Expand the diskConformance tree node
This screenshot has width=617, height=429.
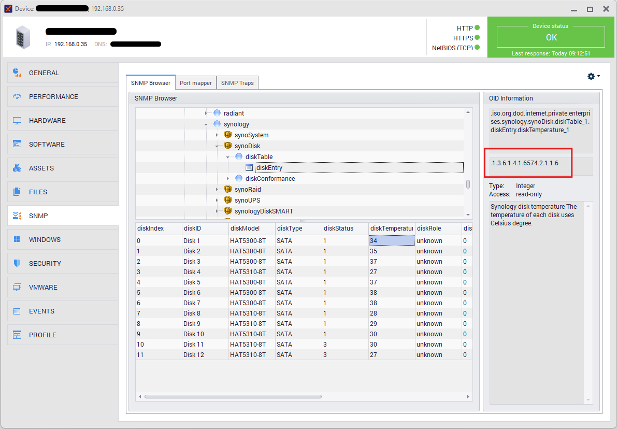coord(228,179)
